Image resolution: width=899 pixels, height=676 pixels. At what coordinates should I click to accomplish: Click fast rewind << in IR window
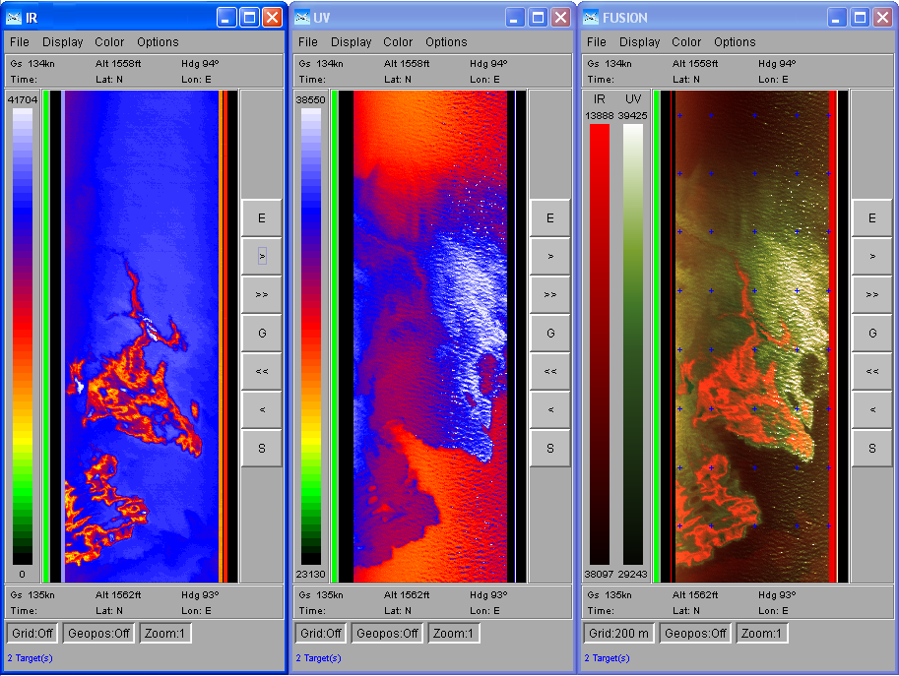click(x=262, y=371)
